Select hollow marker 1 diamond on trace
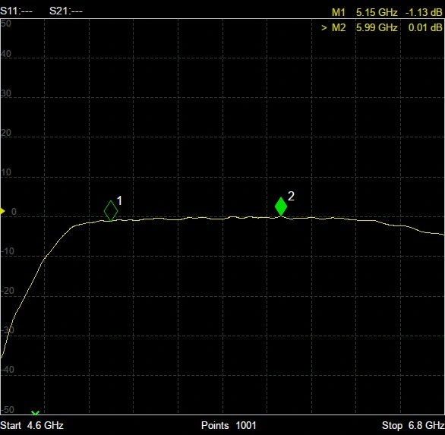The width and height of the screenshot is (445, 435). [x=111, y=211]
